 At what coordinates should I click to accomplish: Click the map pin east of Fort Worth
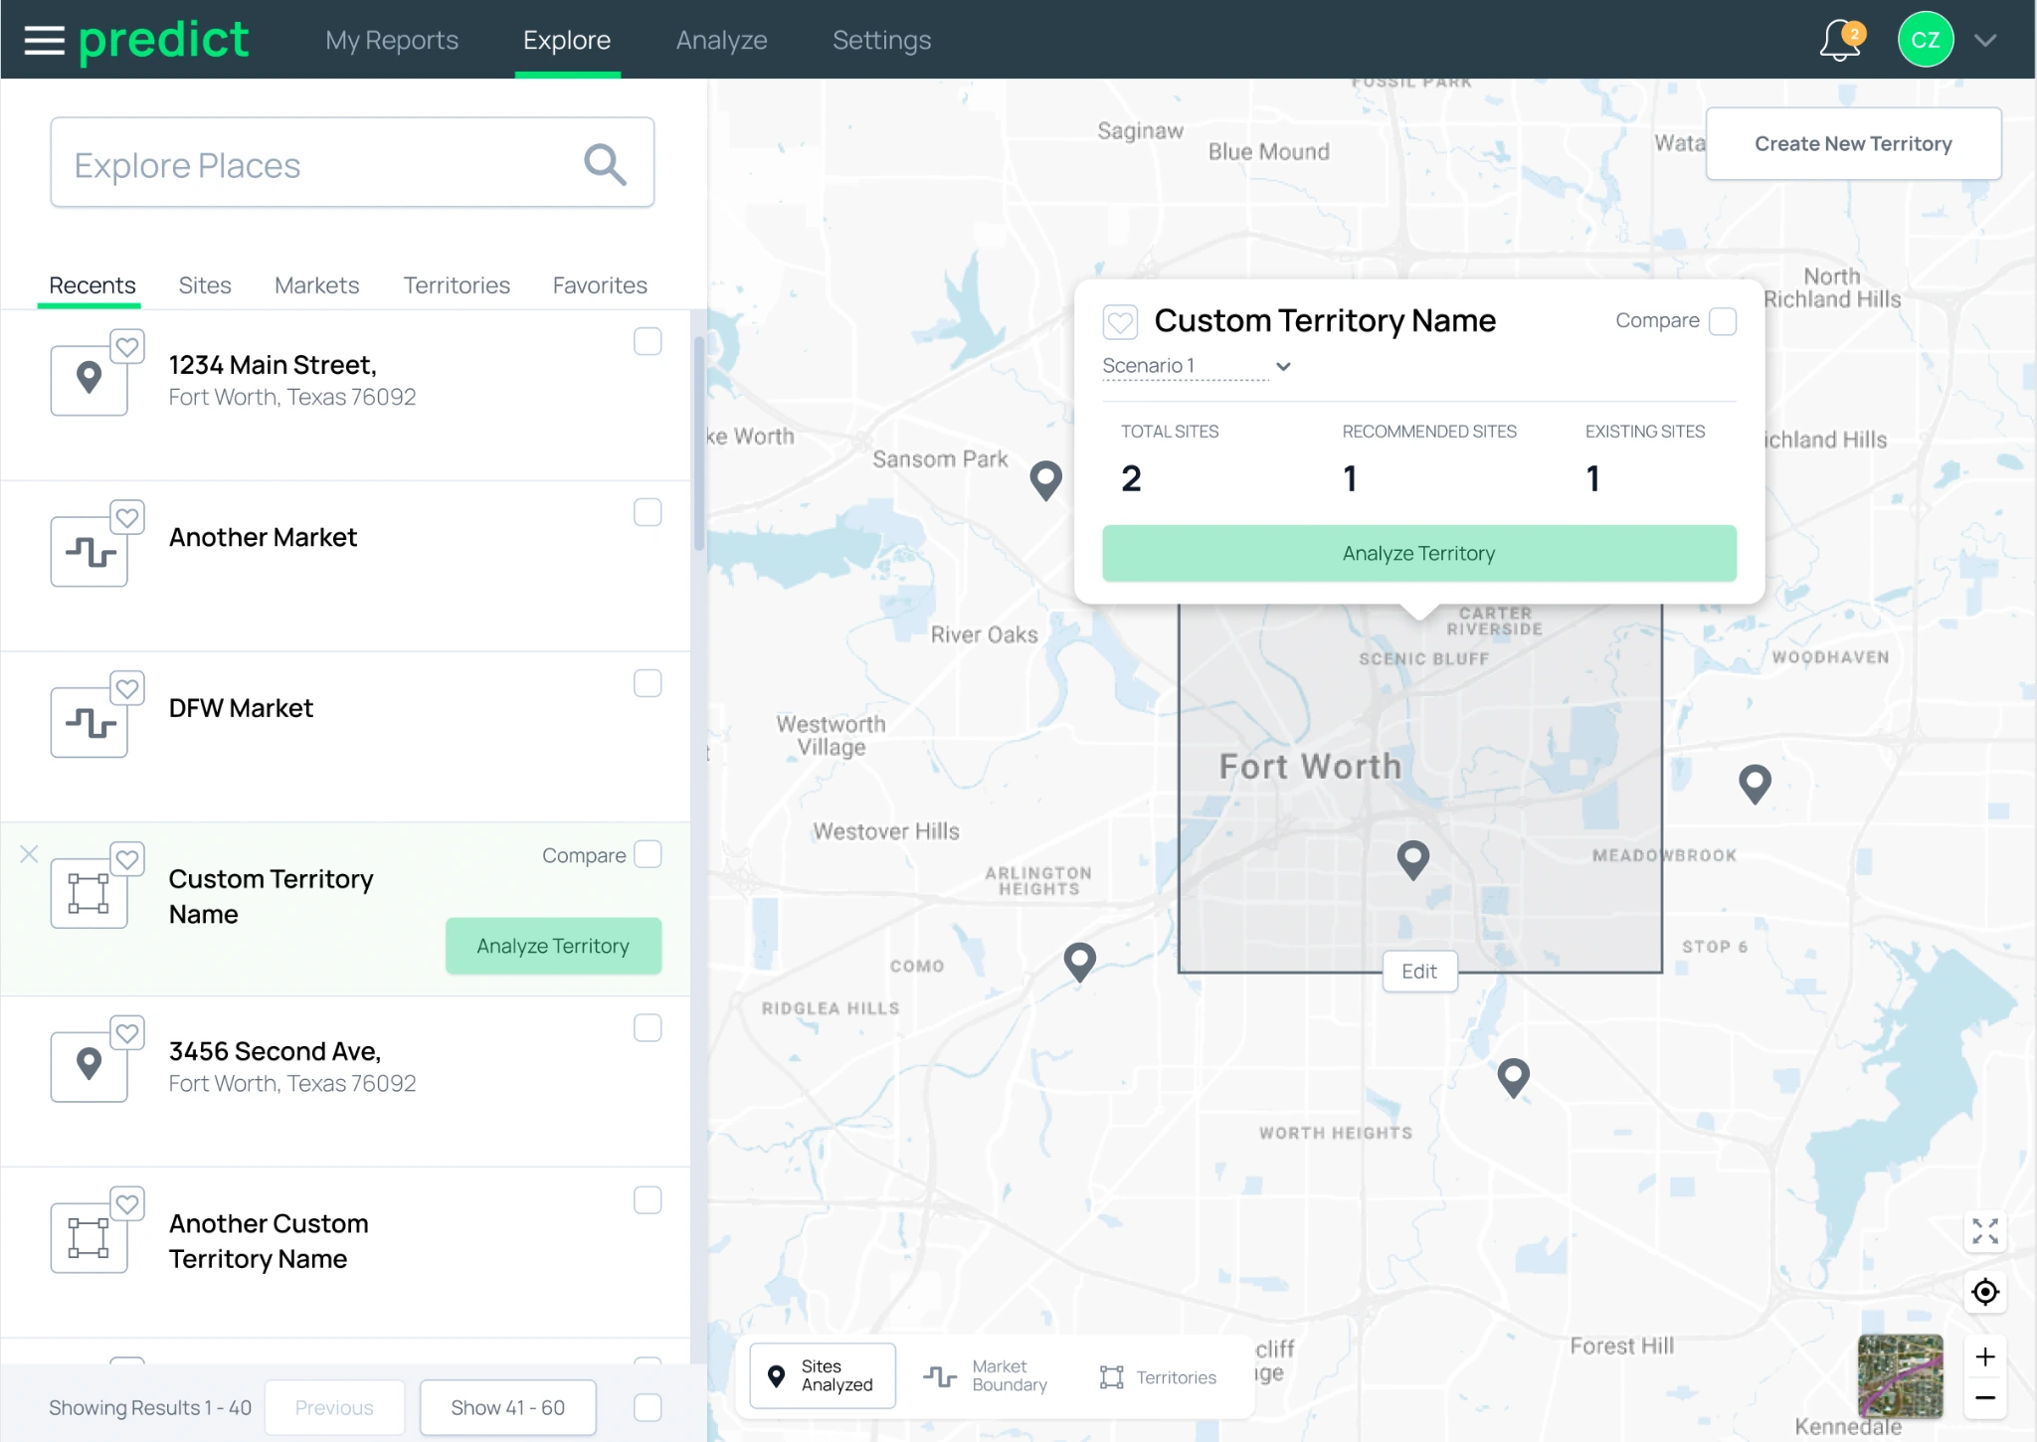(1755, 785)
